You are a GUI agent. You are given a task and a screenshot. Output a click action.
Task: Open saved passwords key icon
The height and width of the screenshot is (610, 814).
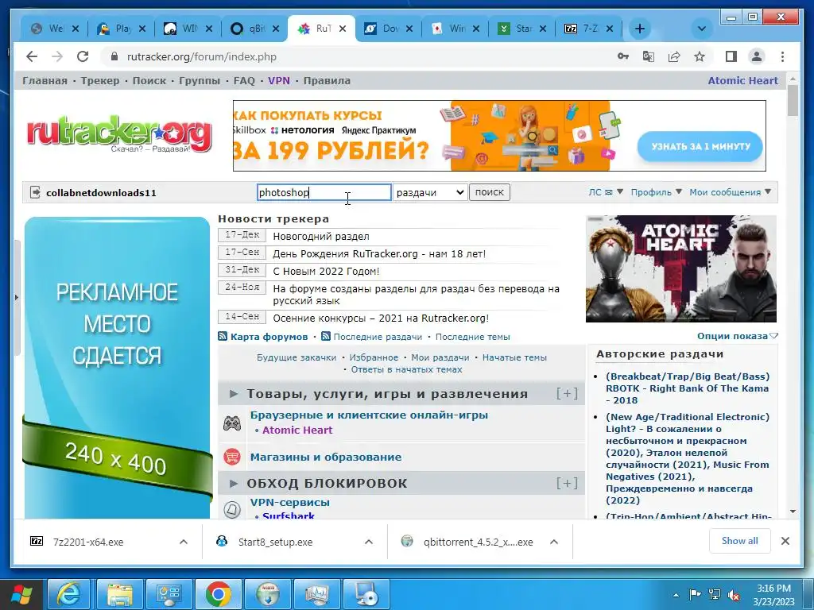623,56
